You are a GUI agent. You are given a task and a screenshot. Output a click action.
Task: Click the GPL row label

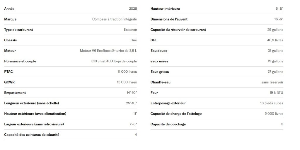[154, 40]
